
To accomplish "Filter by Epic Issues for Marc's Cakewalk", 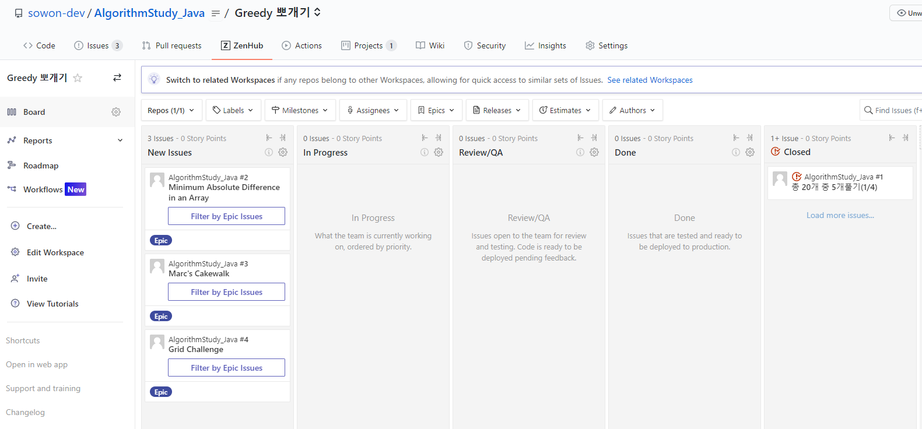I will pos(226,292).
